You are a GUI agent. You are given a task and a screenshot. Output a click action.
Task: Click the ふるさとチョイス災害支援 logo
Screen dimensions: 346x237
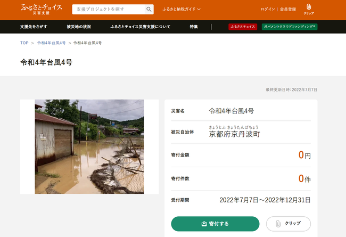point(42,9)
